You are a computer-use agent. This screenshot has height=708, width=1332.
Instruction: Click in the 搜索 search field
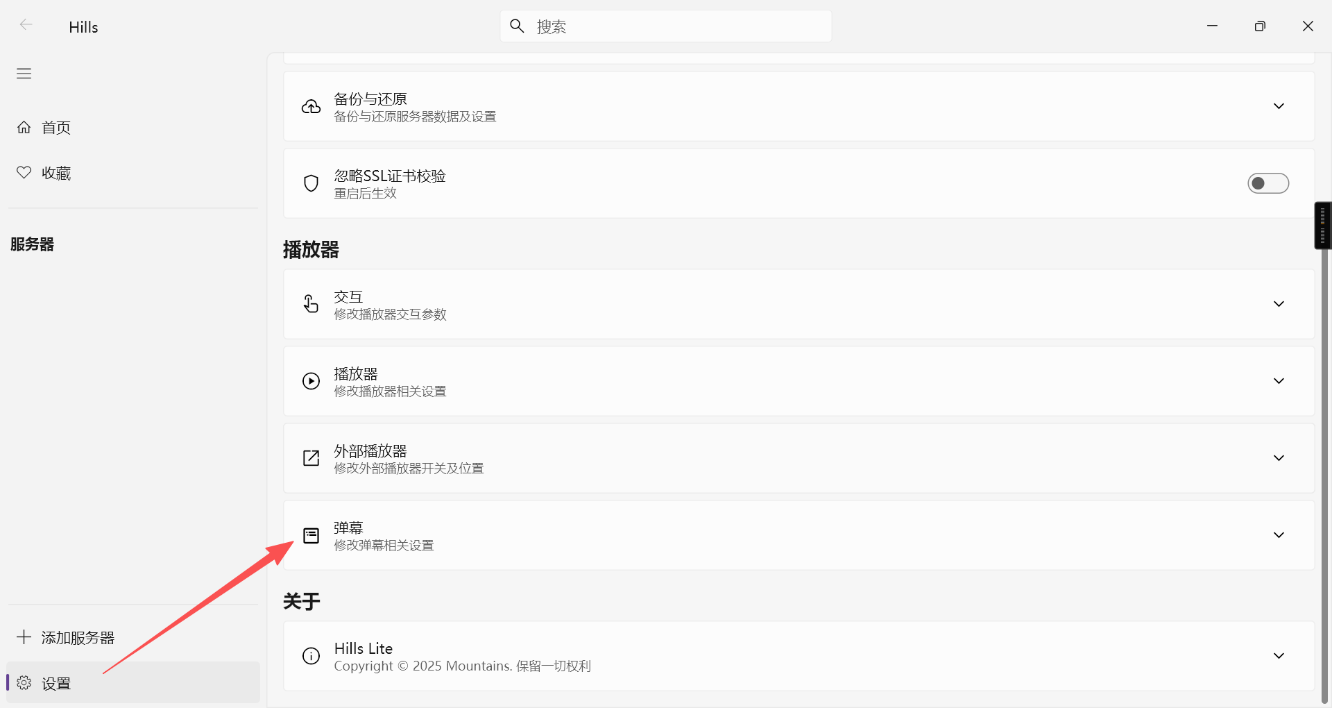tap(666, 26)
